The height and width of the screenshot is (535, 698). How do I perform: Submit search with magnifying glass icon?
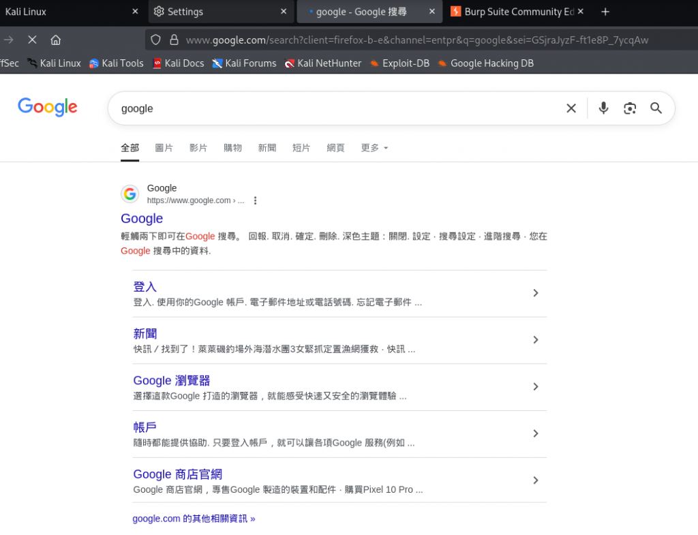[656, 108]
